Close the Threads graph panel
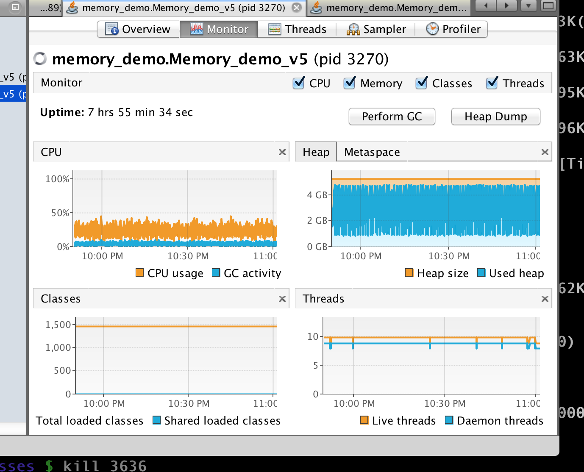The width and height of the screenshot is (584, 472). pyautogui.click(x=545, y=299)
